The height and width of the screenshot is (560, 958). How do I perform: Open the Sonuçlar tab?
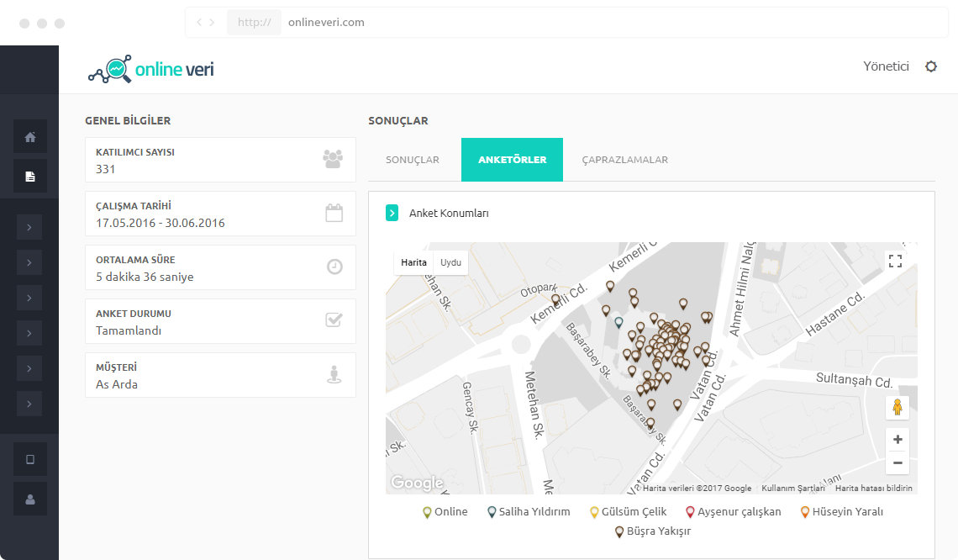(x=412, y=160)
